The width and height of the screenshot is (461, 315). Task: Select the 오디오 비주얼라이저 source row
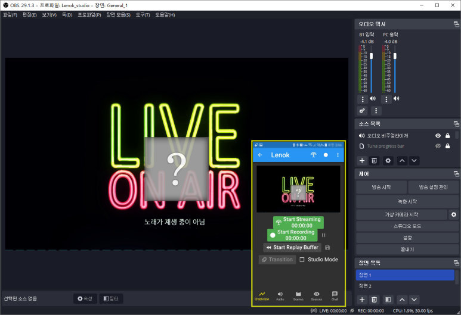[x=404, y=136]
